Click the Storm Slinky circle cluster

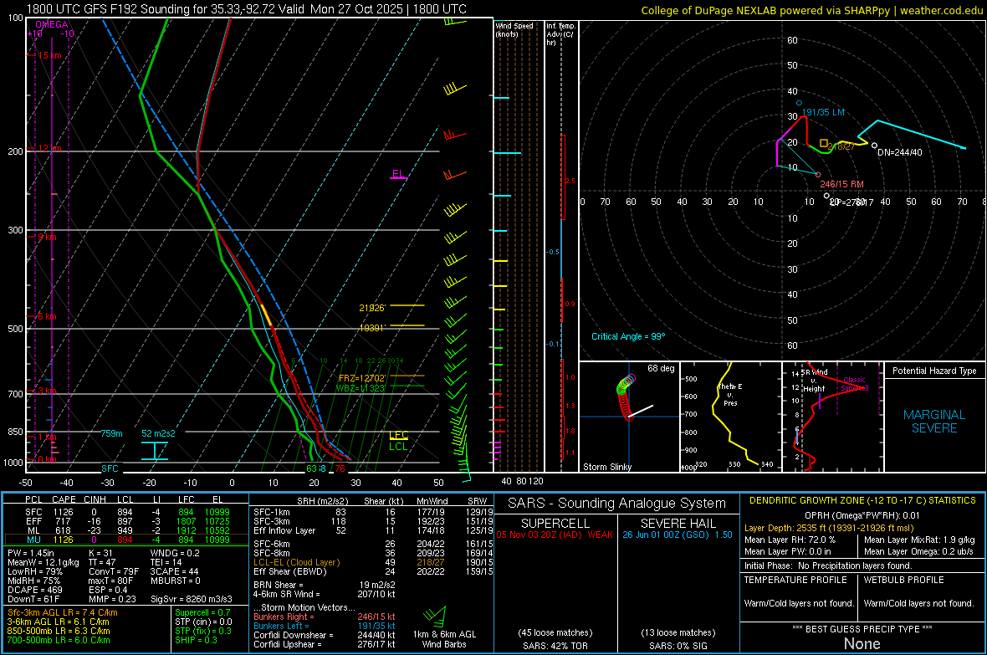pyautogui.click(x=625, y=397)
